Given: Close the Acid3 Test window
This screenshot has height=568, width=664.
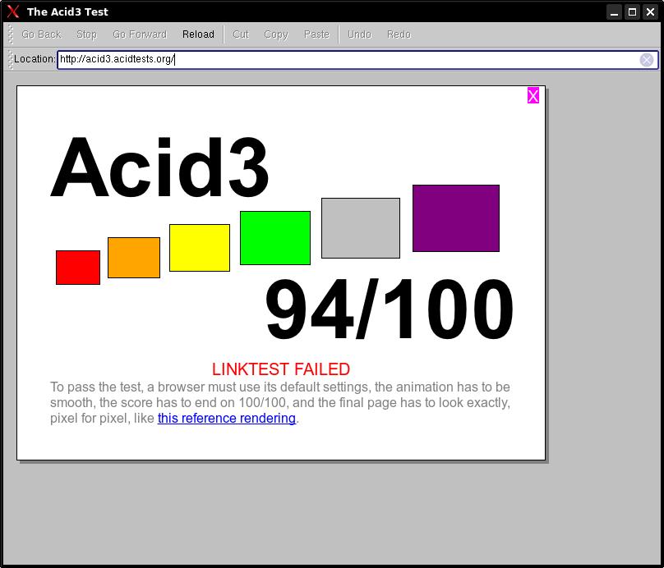Looking at the screenshot, I should point(651,11).
